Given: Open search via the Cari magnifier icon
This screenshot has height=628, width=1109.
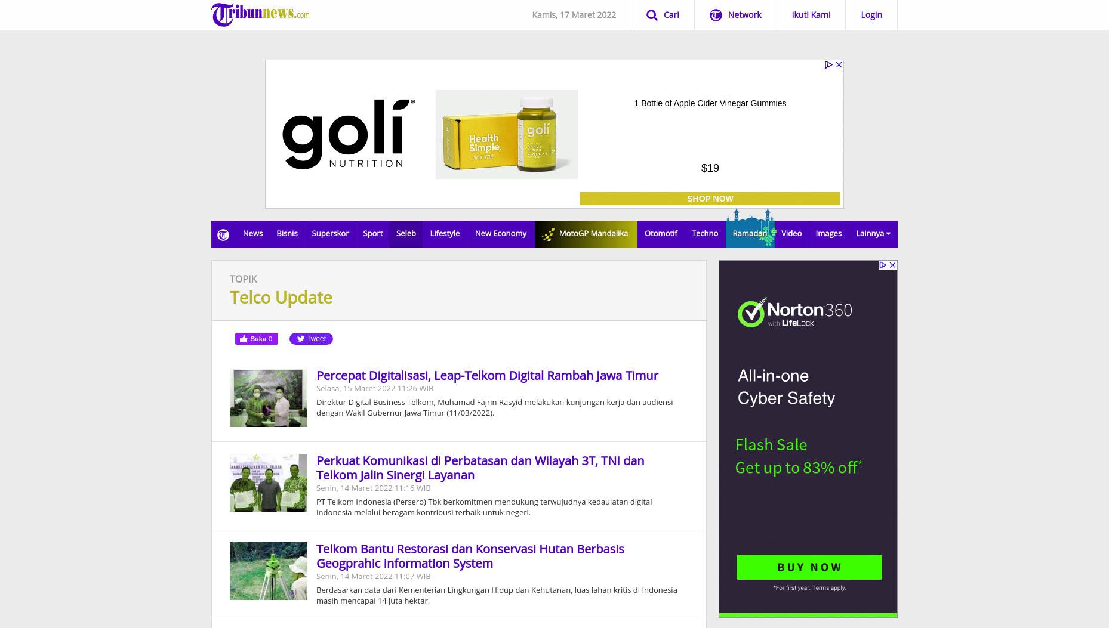Looking at the screenshot, I should point(652,15).
